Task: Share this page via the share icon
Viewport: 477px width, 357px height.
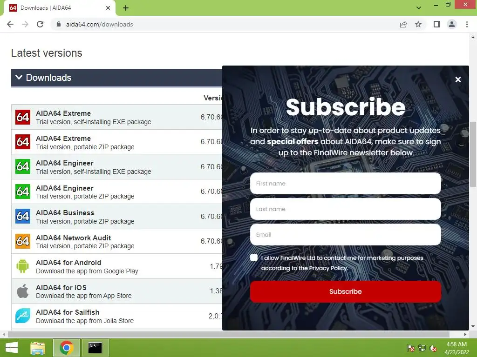Action: 403,24
